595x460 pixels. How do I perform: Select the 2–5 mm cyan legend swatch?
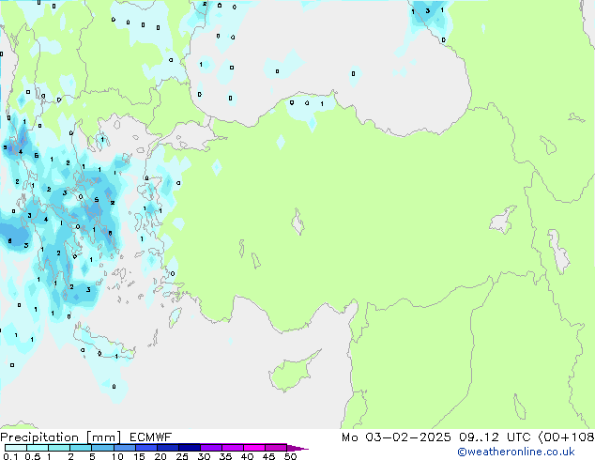click(x=81, y=448)
